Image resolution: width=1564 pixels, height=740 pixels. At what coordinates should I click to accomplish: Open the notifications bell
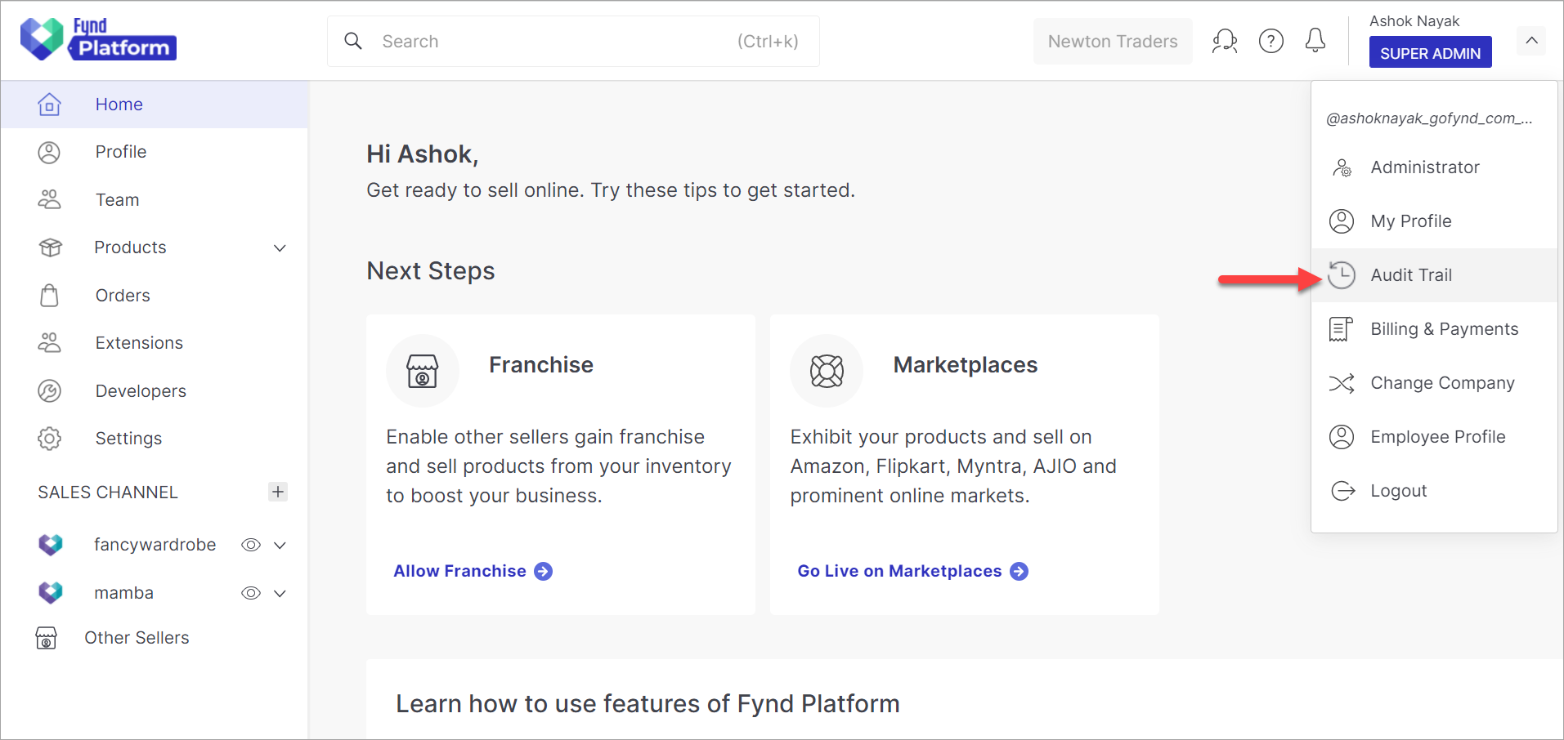click(1315, 40)
